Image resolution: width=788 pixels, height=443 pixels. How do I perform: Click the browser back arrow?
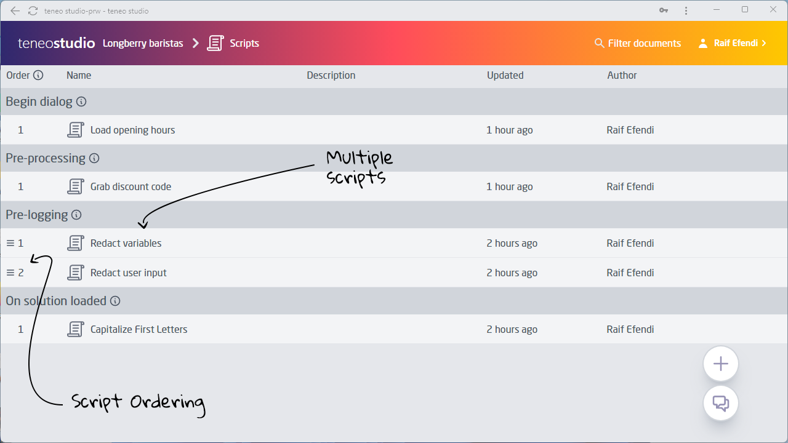[x=15, y=10]
